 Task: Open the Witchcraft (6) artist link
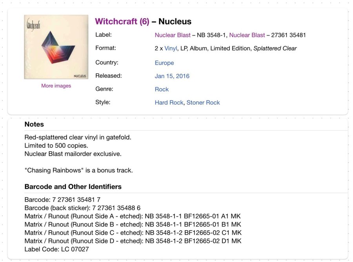click(122, 22)
